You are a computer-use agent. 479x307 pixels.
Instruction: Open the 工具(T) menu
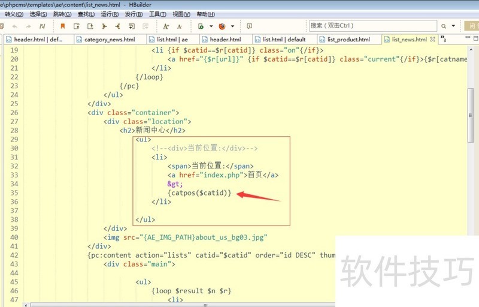(157, 14)
